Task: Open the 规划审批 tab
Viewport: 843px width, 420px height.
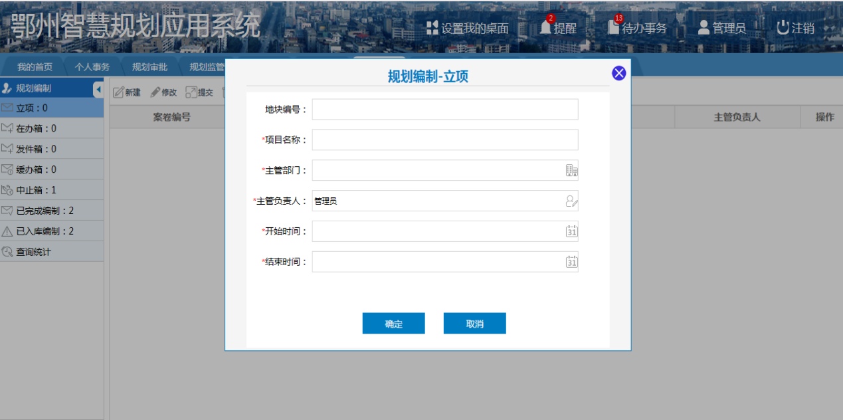Action: [x=149, y=67]
